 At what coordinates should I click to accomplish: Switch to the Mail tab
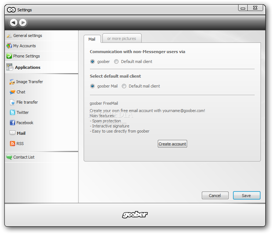click(x=92, y=39)
